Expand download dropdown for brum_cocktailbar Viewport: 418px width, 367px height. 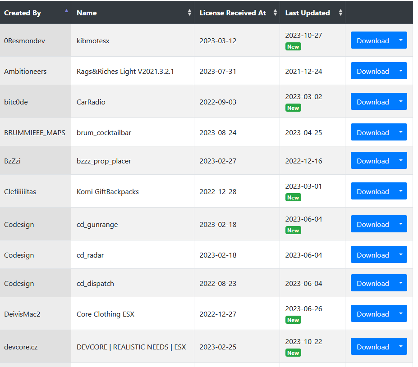[x=401, y=132]
